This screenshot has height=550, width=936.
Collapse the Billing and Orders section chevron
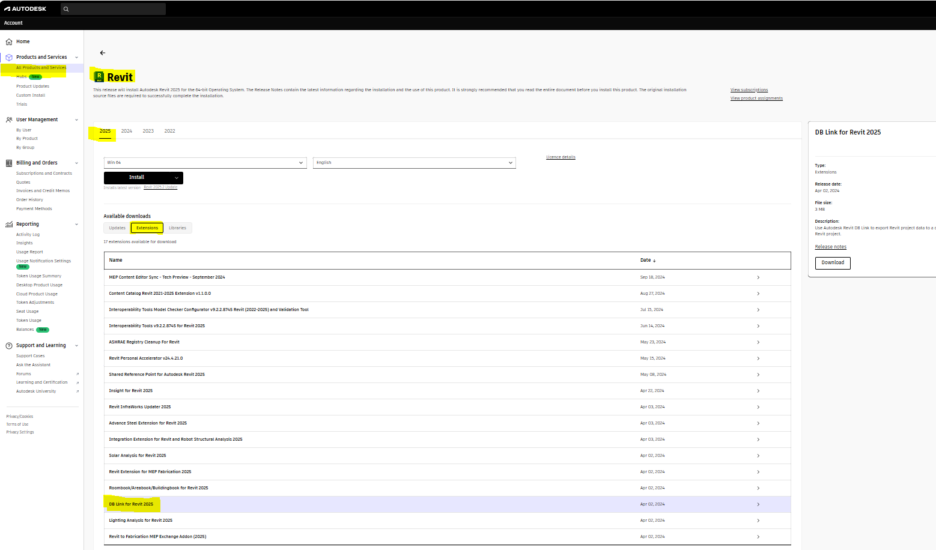[76, 163]
